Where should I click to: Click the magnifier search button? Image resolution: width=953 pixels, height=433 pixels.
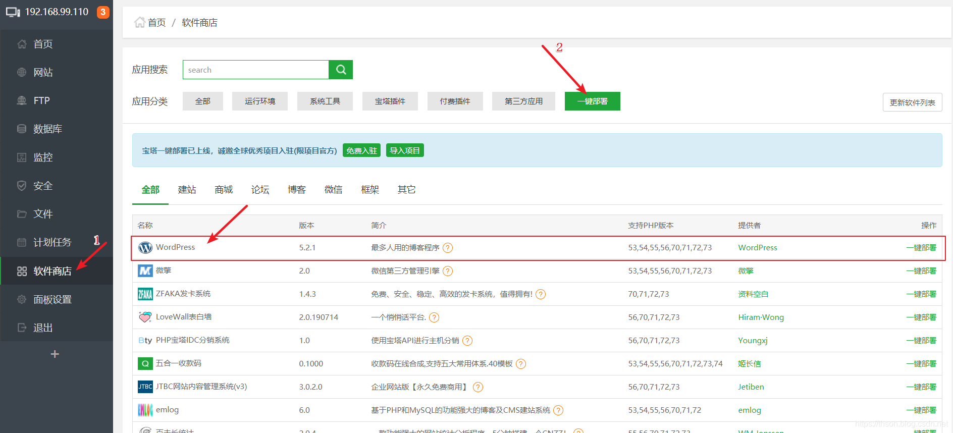[341, 70]
